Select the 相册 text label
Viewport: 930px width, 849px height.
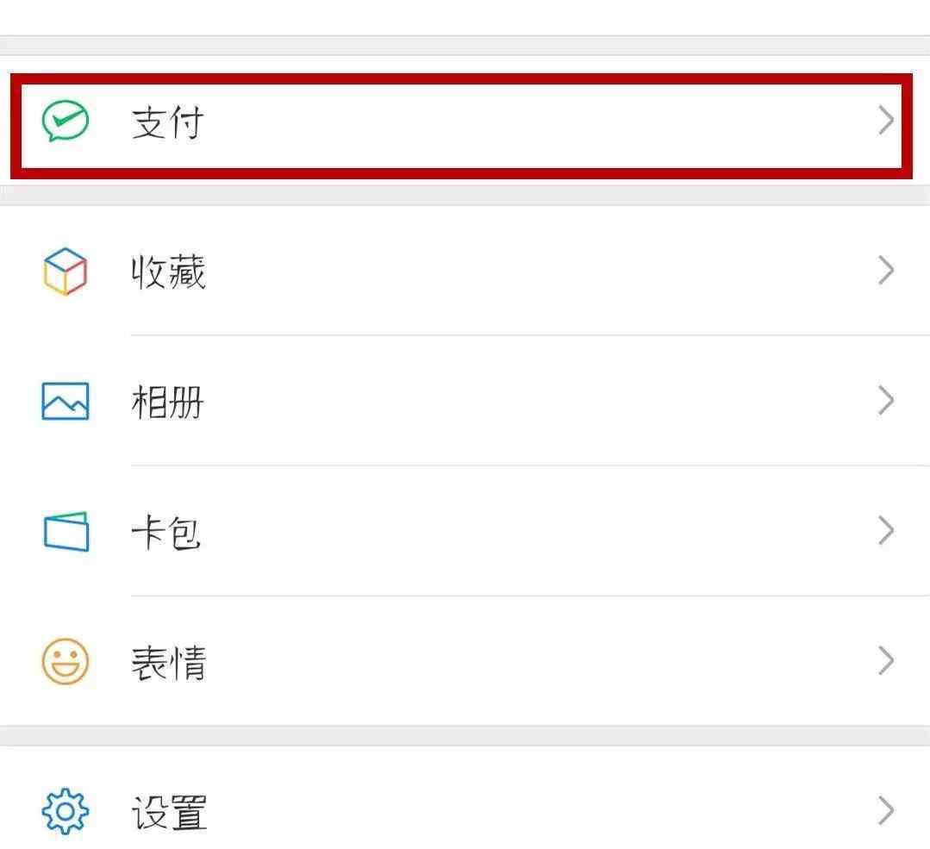point(168,403)
